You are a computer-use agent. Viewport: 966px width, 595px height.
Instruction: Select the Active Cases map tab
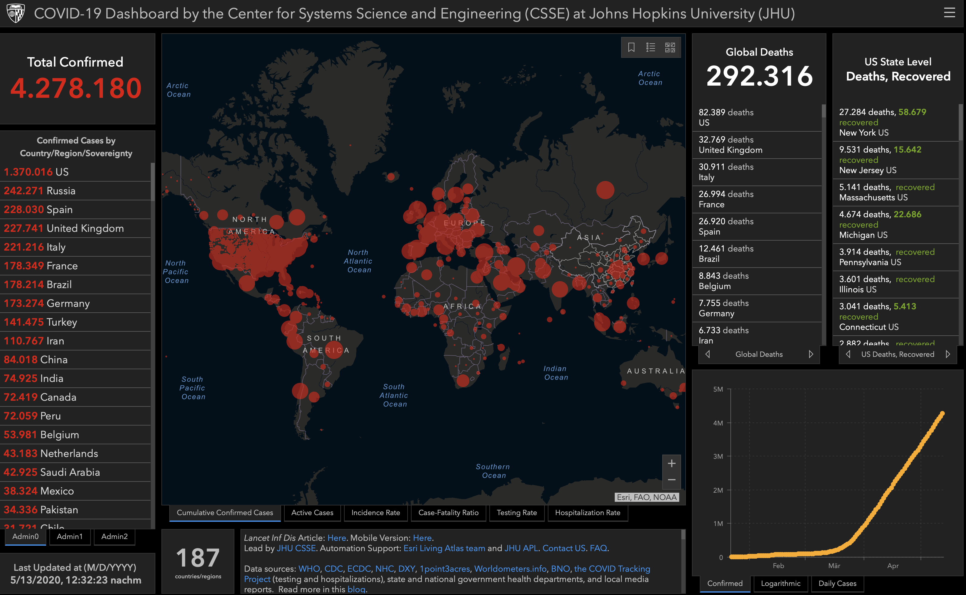click(x=312, y=512)
